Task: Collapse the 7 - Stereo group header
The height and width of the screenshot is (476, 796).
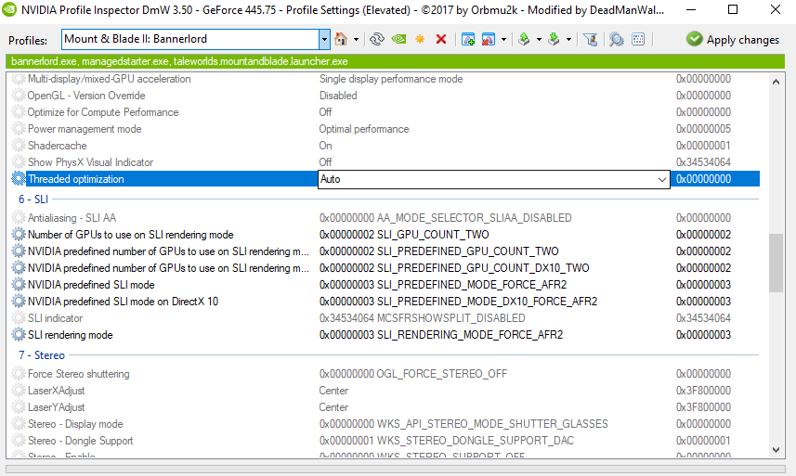Action: coord(42,355)
